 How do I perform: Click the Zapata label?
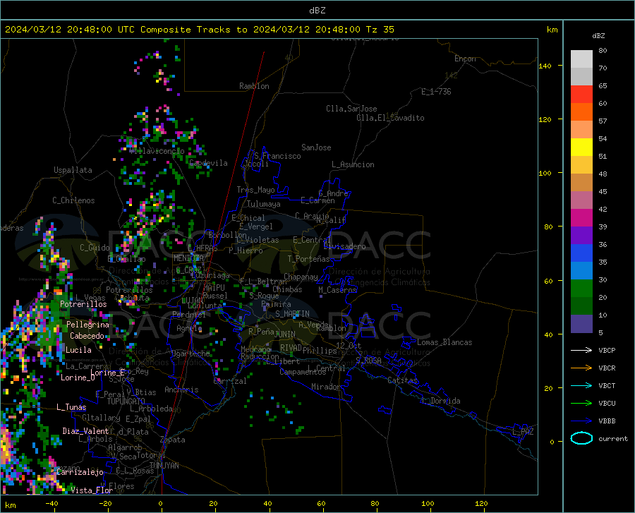point(173,440)
